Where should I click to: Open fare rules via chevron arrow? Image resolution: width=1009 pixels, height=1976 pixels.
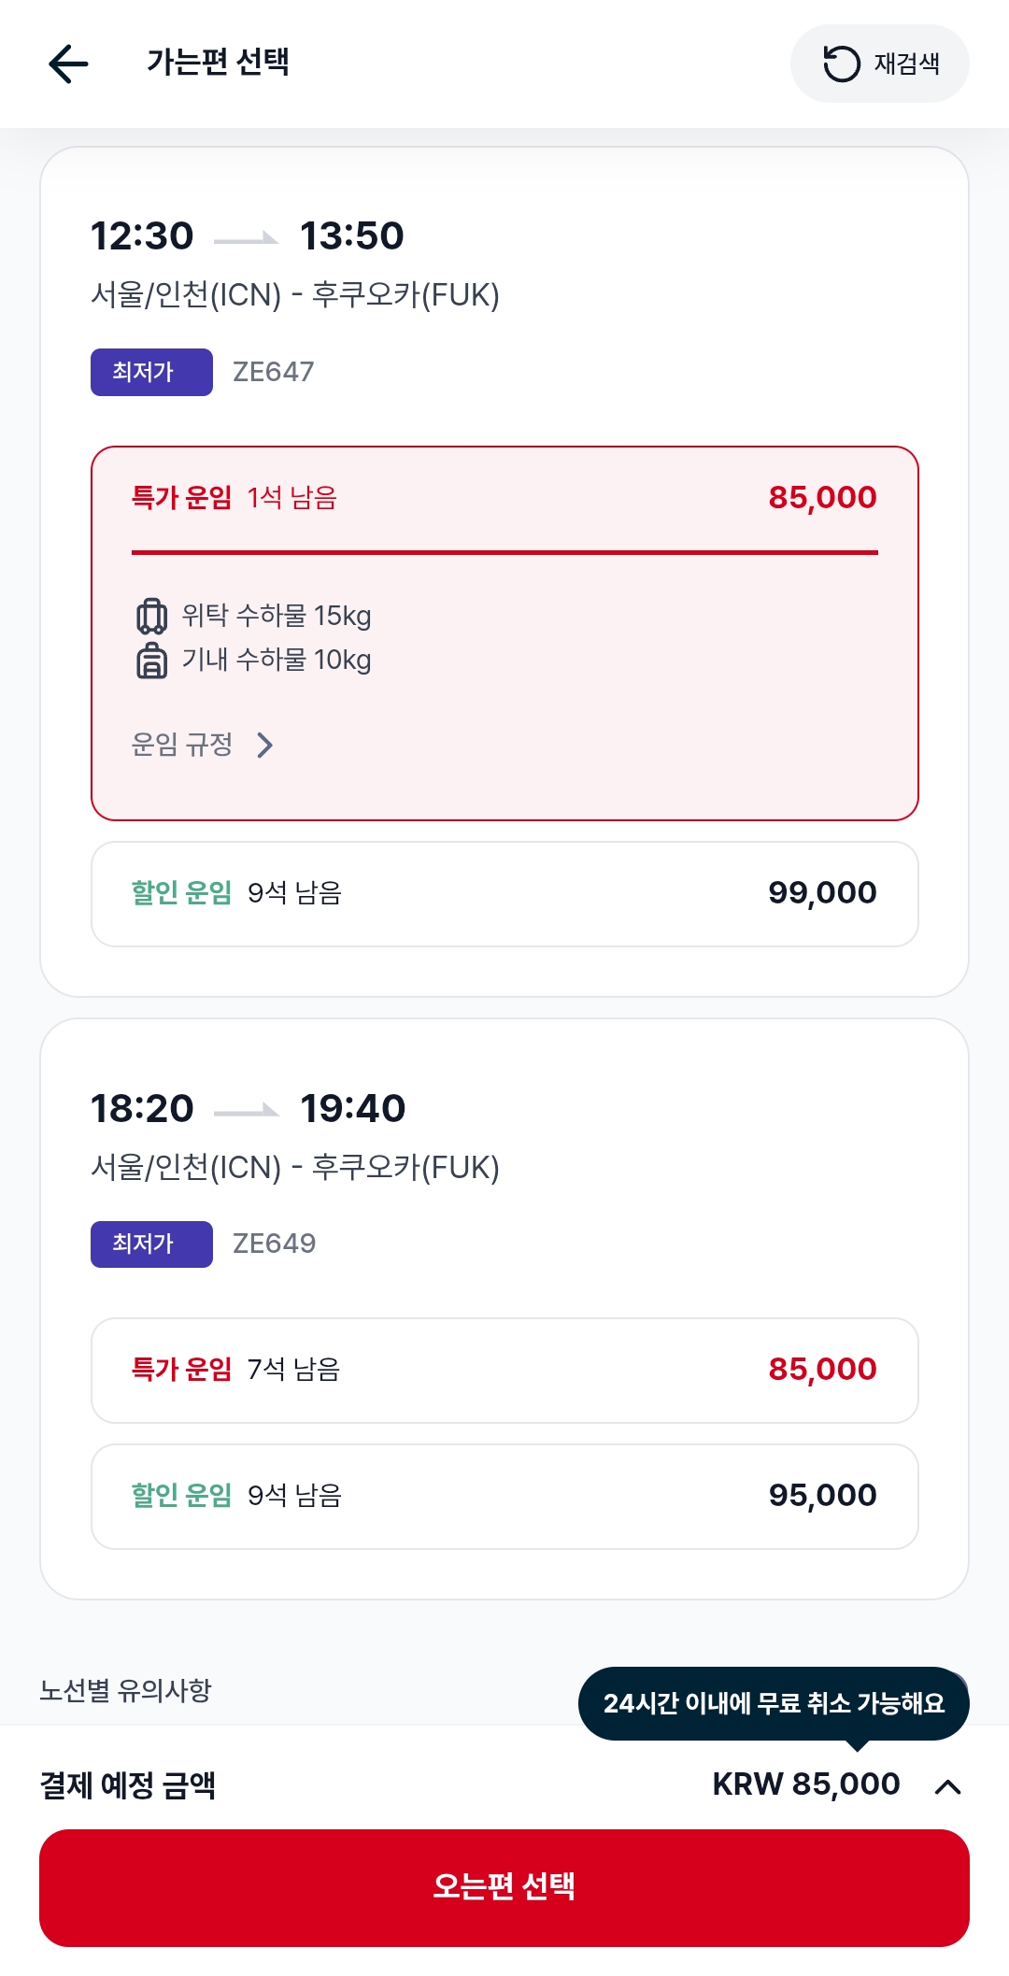(265, 745)
